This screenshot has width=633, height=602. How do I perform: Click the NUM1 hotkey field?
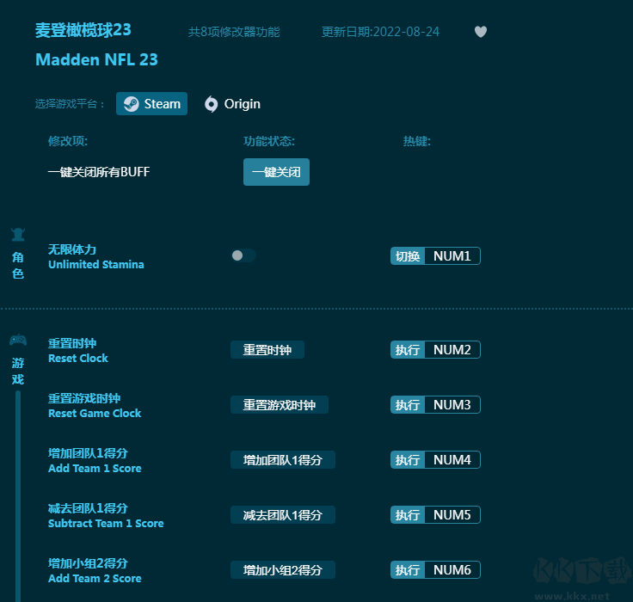click(452, 256)
